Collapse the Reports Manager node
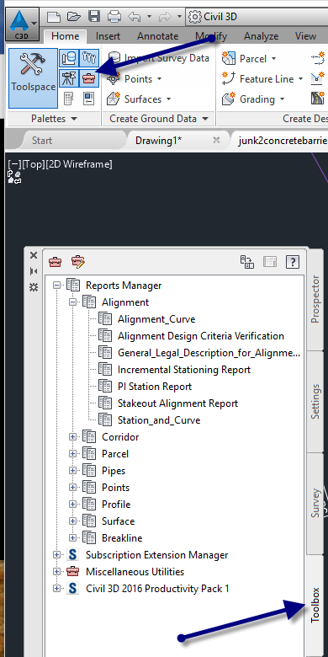This screenshot has width=328, height=657. coord(57,286)
